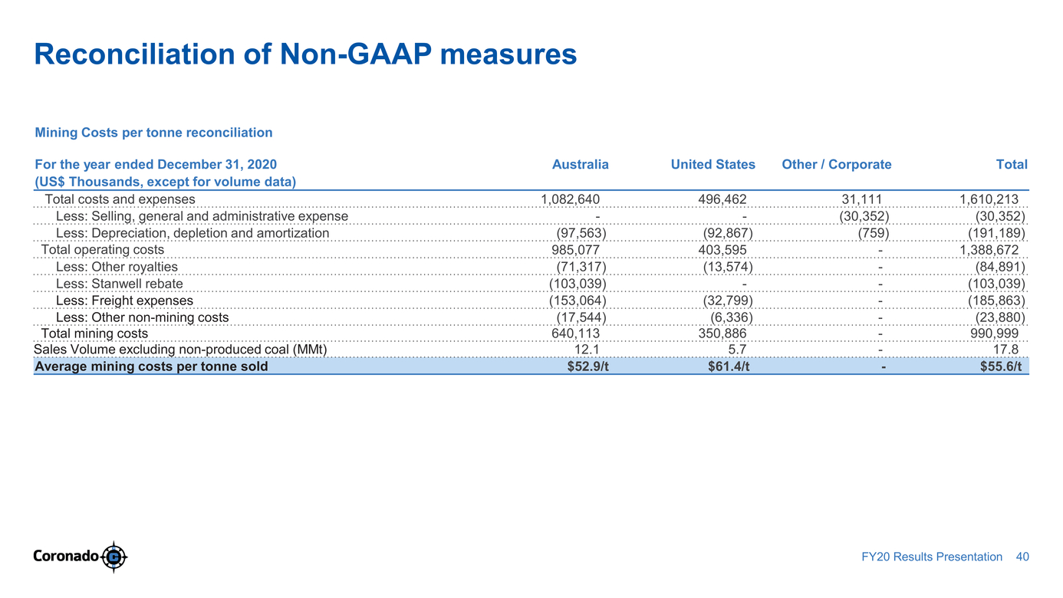This screenshot has width=1063, height=598.
Task: Click United States sales volume 5.7
Action: pos(738,350)
